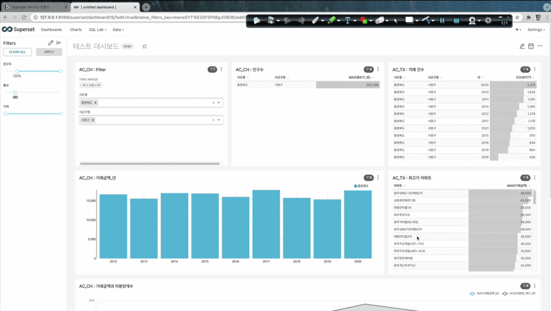Open the Charts menu item
Viewport: 551px width, 311px height.
(x=76, y=30)
